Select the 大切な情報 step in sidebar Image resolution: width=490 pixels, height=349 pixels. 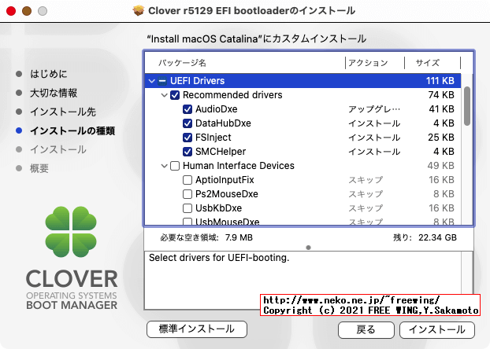[x=54, y=93]
